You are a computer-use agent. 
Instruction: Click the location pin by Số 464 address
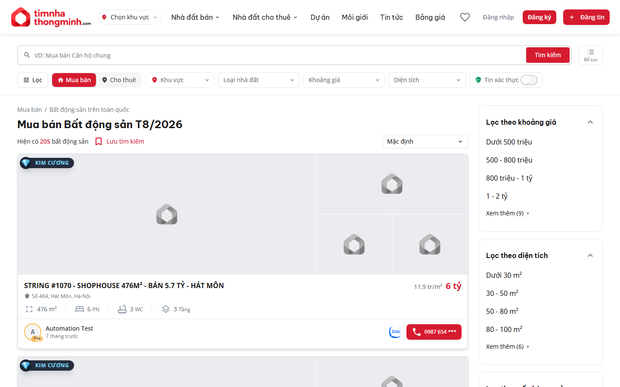pos(27,296)
